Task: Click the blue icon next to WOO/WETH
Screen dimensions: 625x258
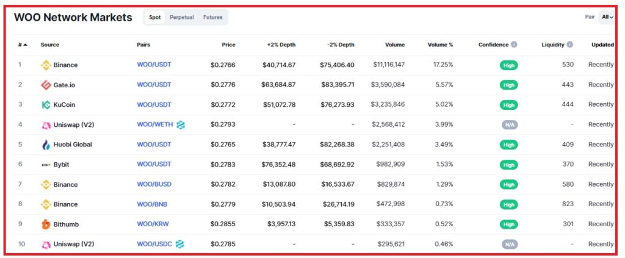Action: [x=181, y=124]
